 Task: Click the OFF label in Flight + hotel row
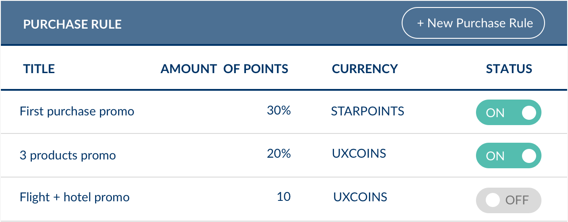(517, 200)
